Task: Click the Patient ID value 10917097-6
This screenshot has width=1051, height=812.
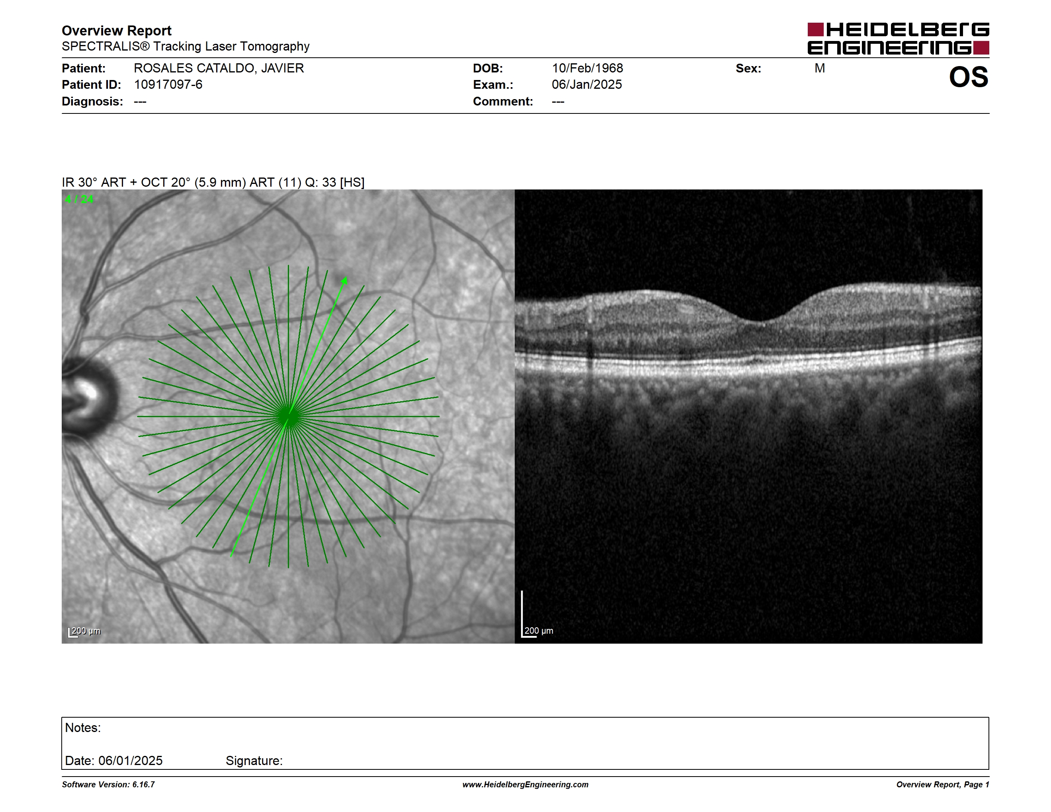Action: (x=168, y=85)
